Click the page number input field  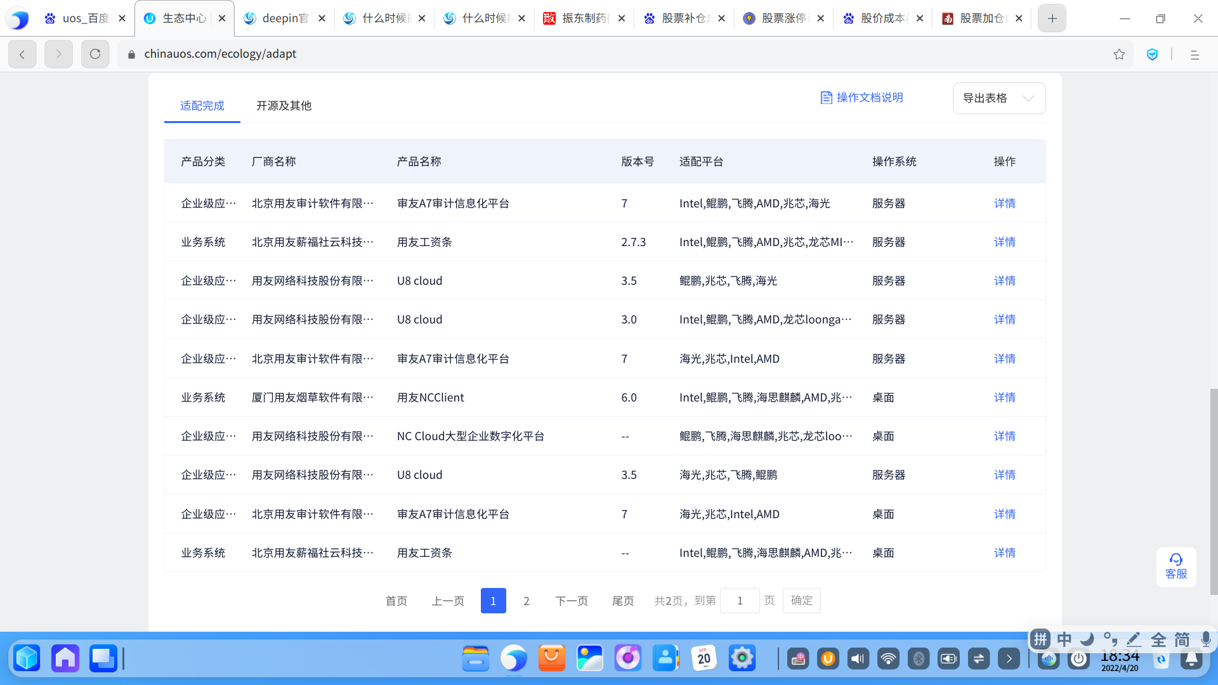pyautogui.click(x=740, y=601)
